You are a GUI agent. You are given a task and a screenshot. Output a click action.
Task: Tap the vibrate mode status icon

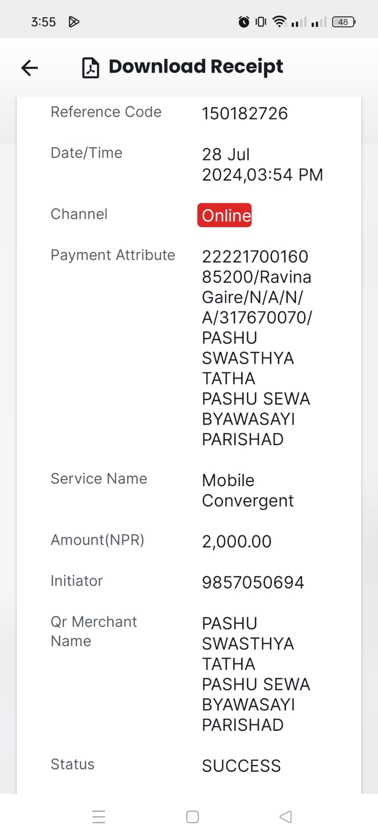(261, 22)
